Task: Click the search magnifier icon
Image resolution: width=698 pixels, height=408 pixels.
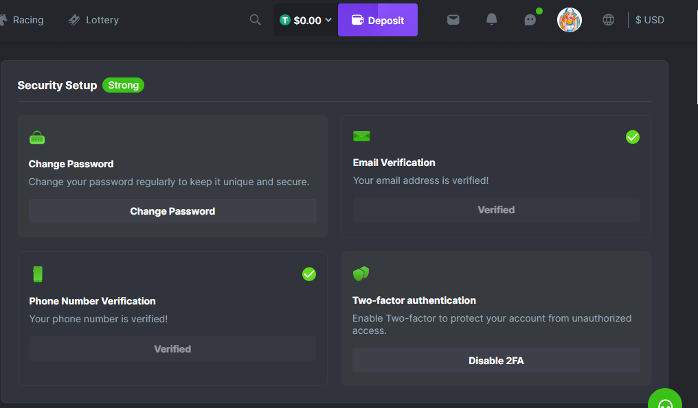Action: (255, 20)
